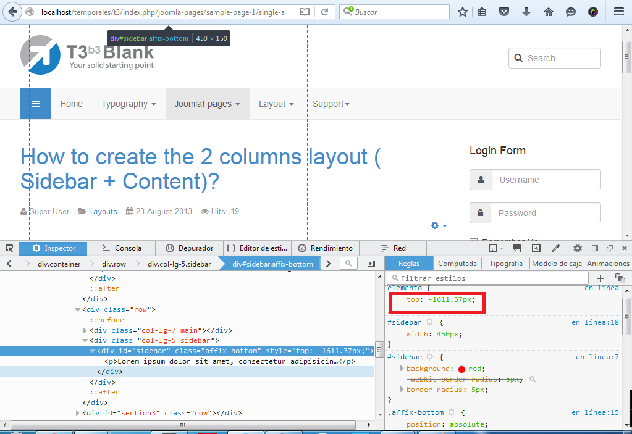The width and height of the screenshot is (632, 434).
Task: Click the element picker icon in devtools
Action: pyautogui.click(x=9, y=248)
